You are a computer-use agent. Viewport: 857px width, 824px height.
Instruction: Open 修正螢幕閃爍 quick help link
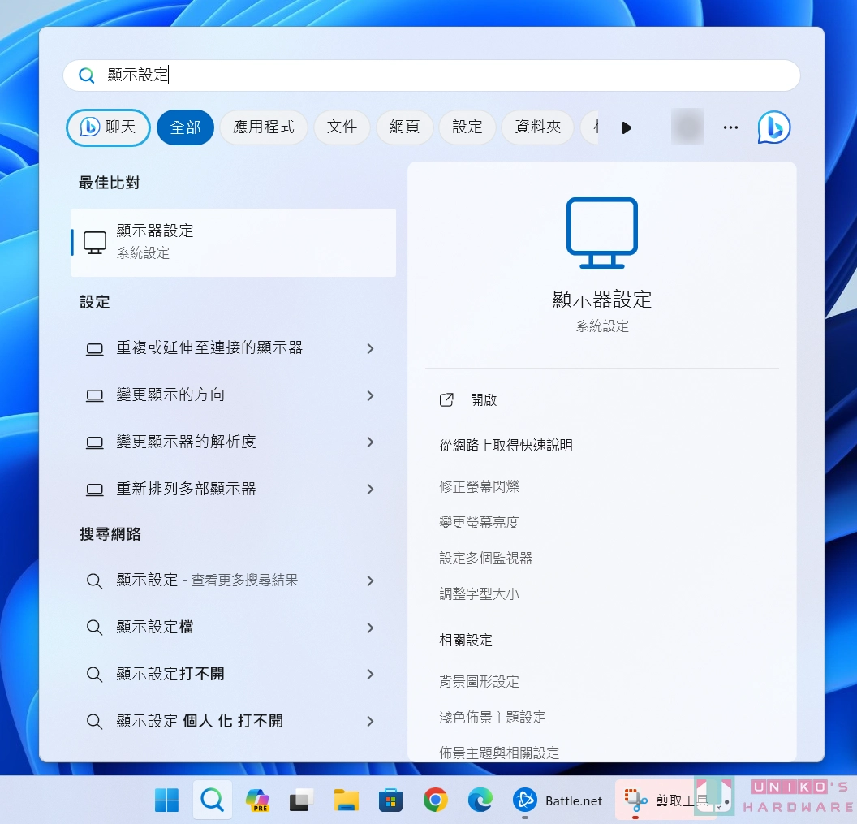coord(479,486)
